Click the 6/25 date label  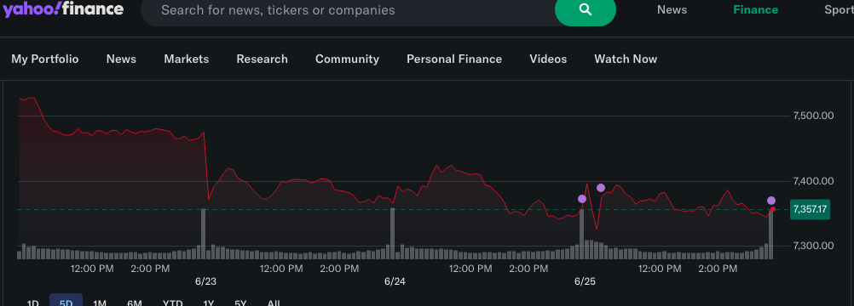tap(585, 281)
